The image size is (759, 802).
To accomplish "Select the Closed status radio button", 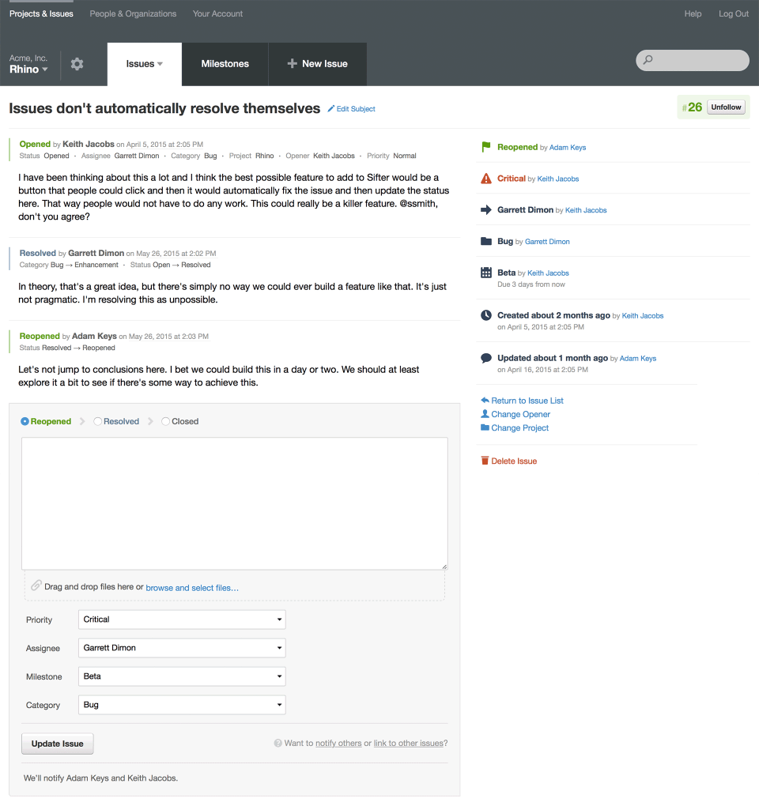I will coord(164,421).
